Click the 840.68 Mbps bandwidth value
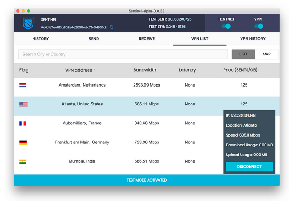The width and height of the screenshot is (289, 201). (147, 123)
